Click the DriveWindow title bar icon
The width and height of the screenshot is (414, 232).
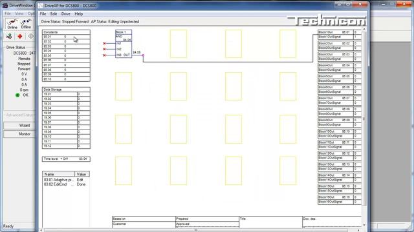pyautogui.click(x=5, y=5)
